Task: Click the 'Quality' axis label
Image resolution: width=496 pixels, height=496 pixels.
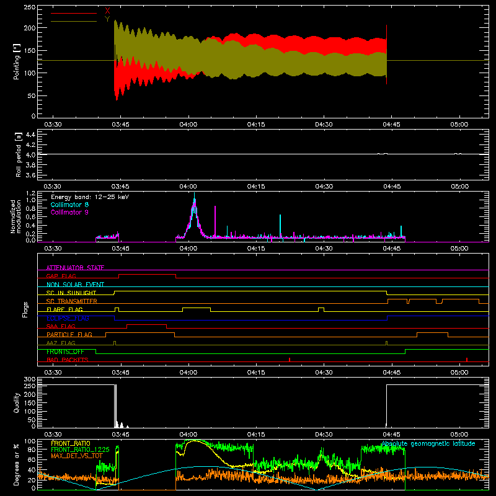Action: 17,402
